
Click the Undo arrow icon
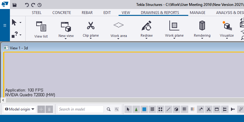27,5
